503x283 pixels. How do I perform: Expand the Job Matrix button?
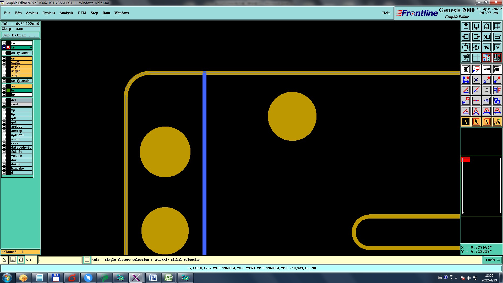coord(20,35)
